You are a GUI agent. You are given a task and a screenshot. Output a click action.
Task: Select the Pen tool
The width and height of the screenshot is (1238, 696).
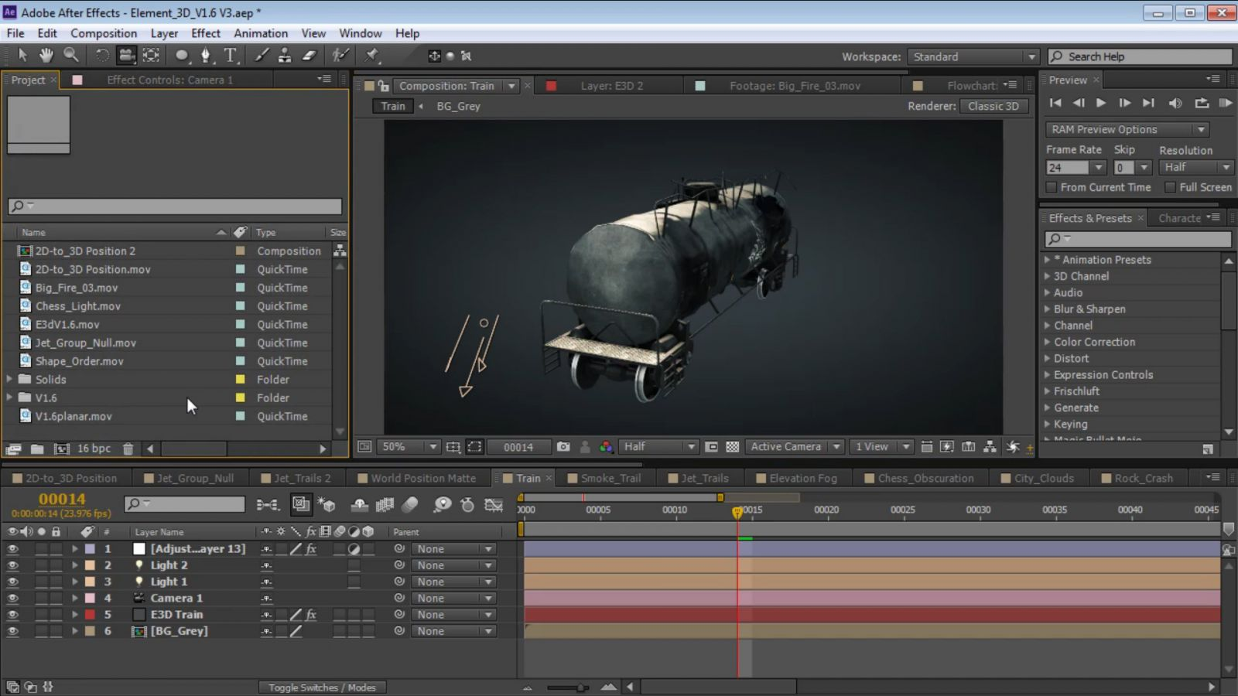205,55
